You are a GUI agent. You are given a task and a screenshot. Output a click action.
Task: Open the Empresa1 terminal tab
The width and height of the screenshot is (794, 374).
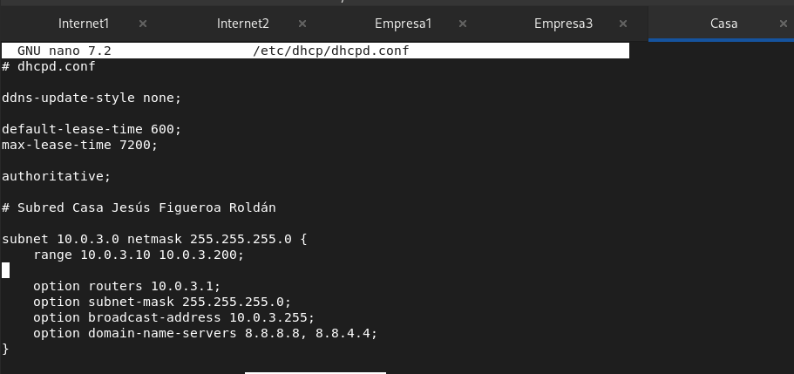(x=403, y=24)
